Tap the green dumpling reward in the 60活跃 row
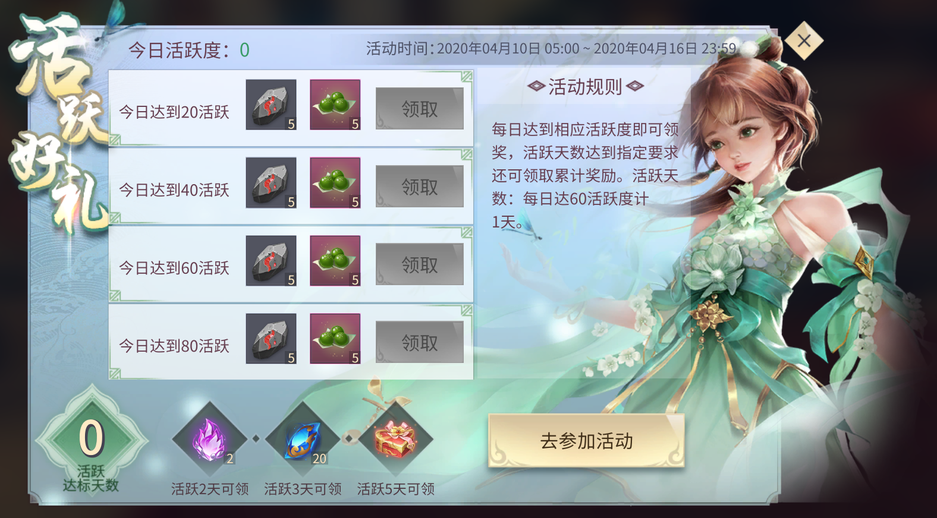937x518 pixels. (335, 261)
